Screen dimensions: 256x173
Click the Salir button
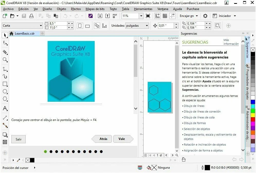tap(19, 139)
